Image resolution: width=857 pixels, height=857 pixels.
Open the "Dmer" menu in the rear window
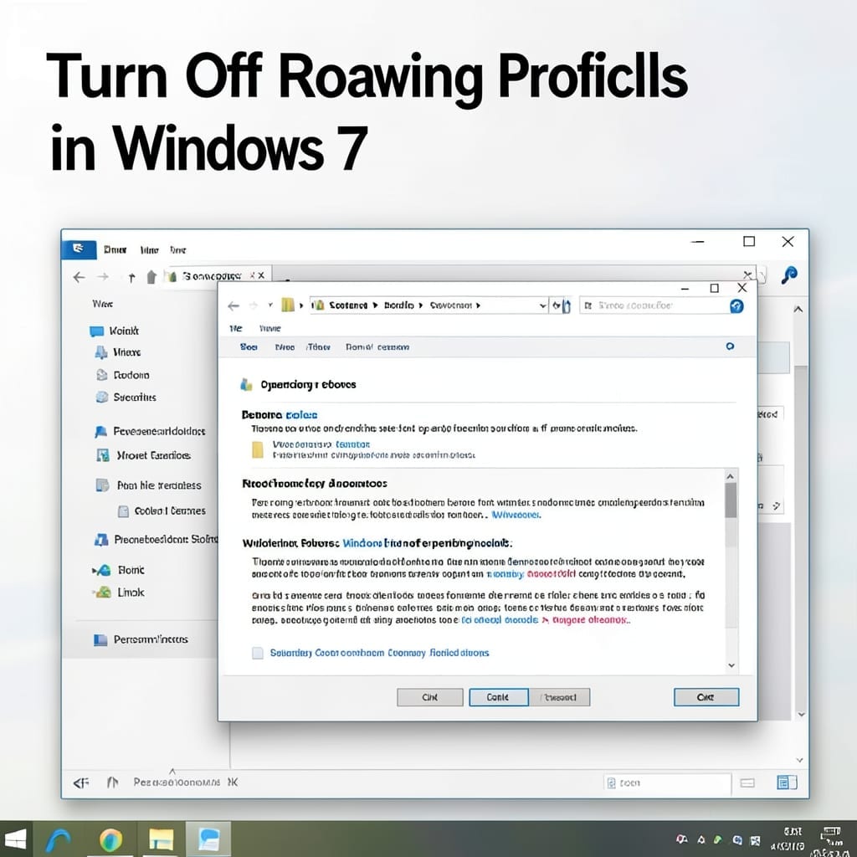tap(115, 249)
